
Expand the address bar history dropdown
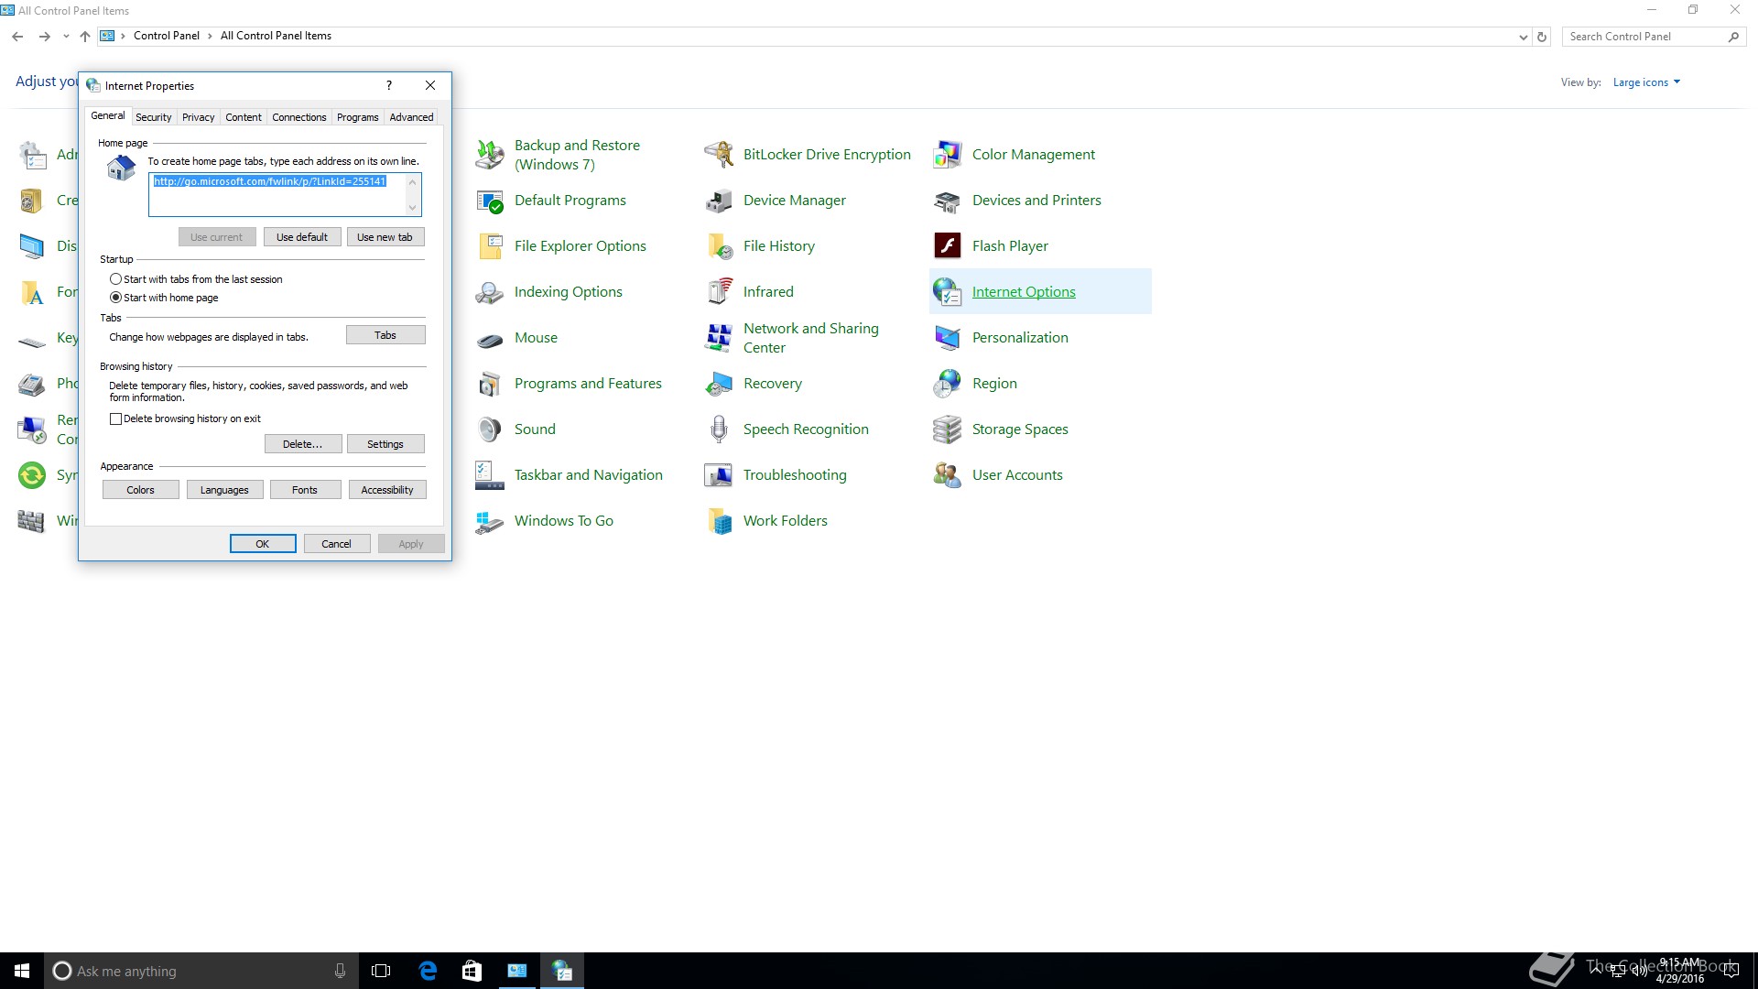pos(1523,37)
